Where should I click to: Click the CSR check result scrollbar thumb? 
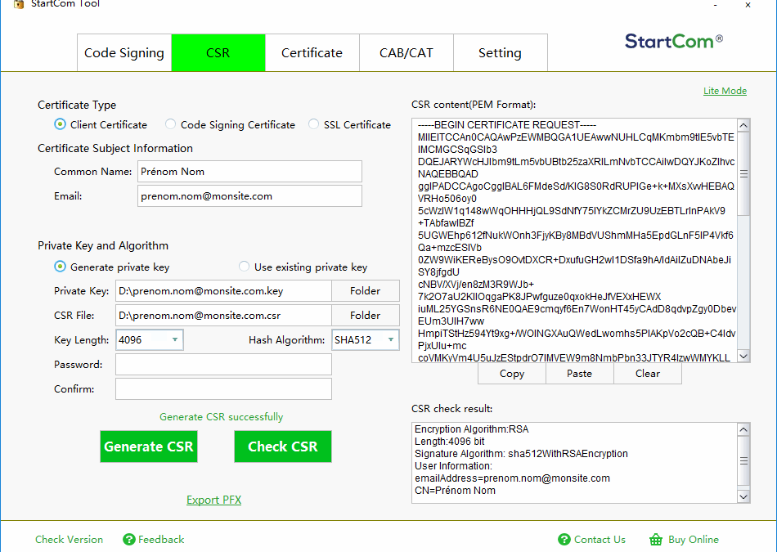point(743,461)
